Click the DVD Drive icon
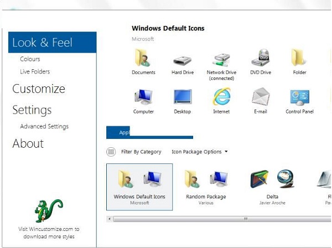 point(261,58)
